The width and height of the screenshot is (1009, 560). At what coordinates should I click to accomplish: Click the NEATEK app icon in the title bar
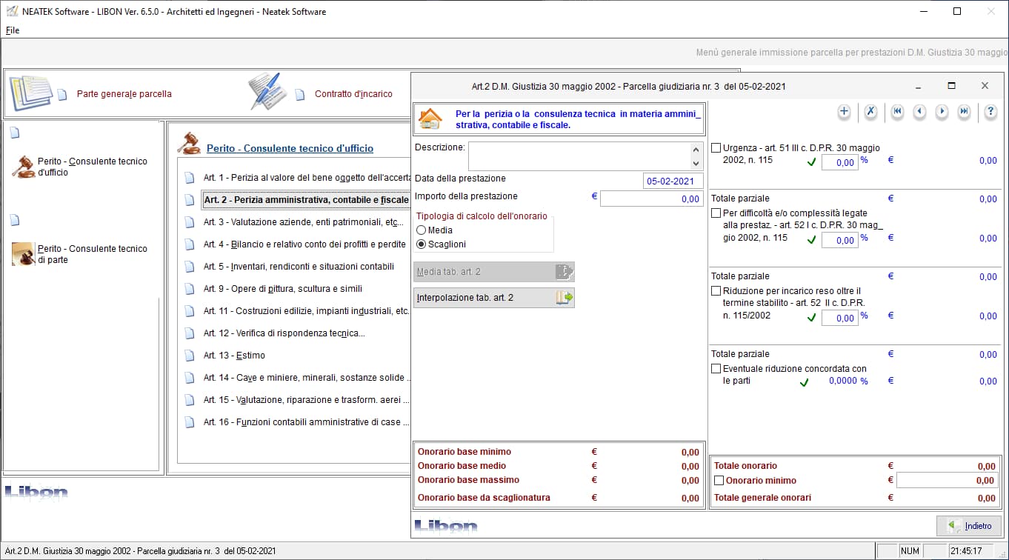click(x=12, y=11)
